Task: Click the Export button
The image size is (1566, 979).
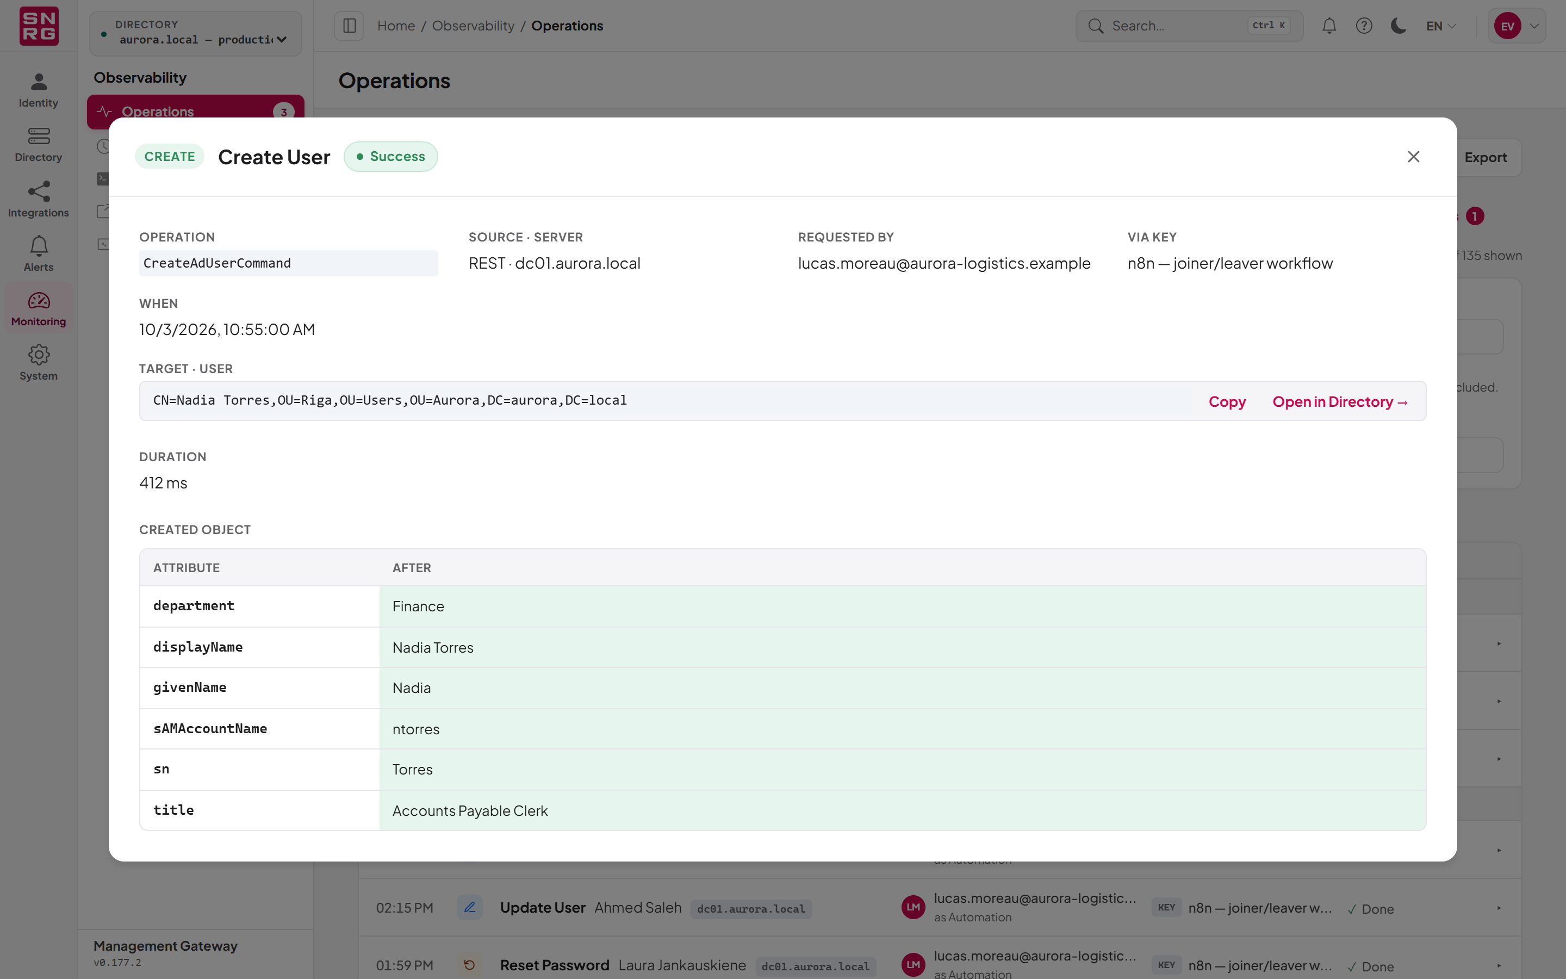Action: point(1485,157)
